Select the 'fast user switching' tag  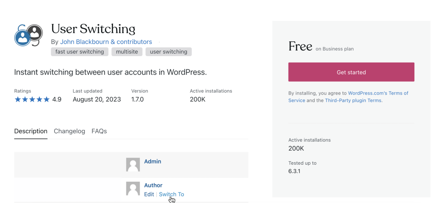(x=80, y=52)
